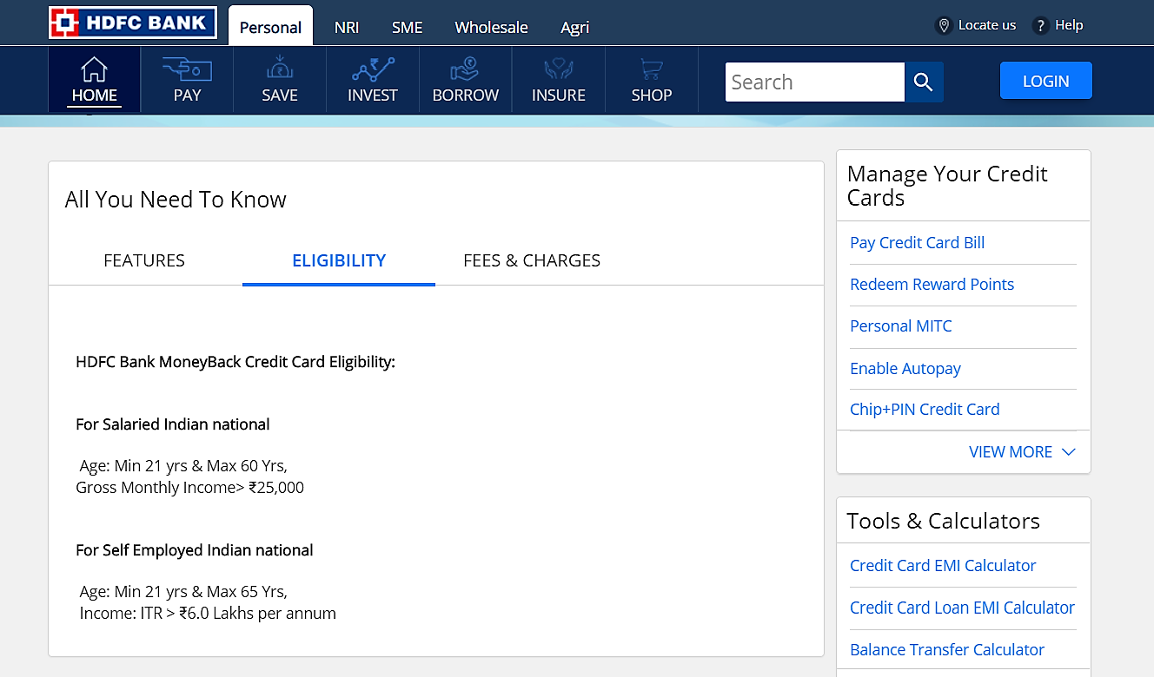Open the Fees & Charges tab

point(532,260)
